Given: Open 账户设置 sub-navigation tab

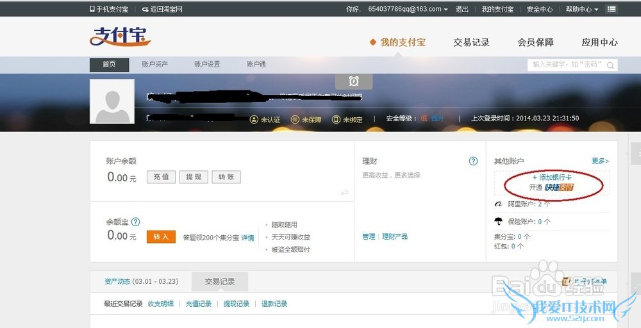Looking at the screenshot, I should click(207, 64).
